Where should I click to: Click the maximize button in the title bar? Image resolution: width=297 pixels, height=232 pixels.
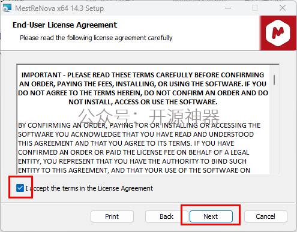pyautogui.click(x=255, y=8)
